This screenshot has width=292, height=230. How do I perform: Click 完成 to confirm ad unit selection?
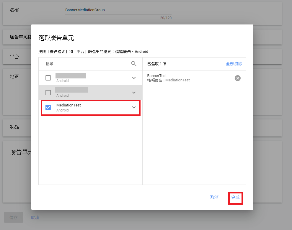tap(235, 197)
